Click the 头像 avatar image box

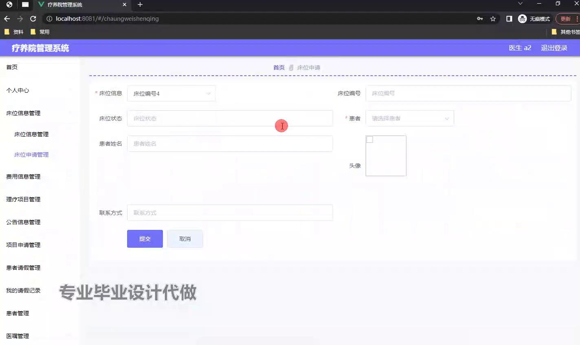(386, 156)
